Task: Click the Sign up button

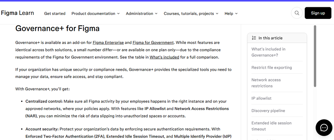Action: tap(318, 13)
